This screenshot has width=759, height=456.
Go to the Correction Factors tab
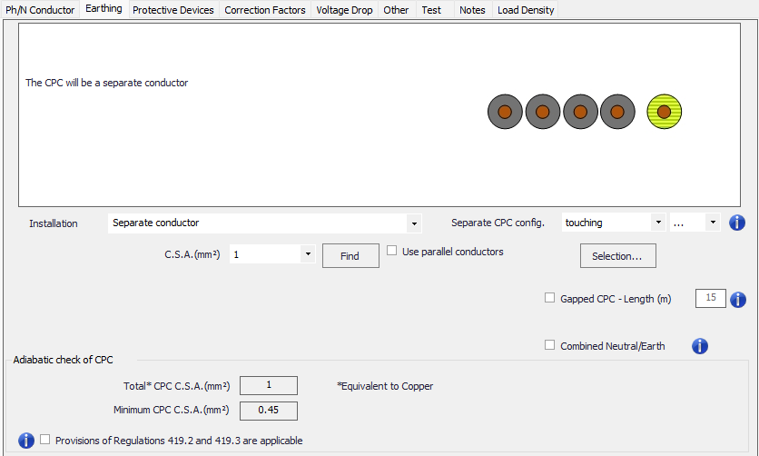pyautogui.click(x=265, y=10)
